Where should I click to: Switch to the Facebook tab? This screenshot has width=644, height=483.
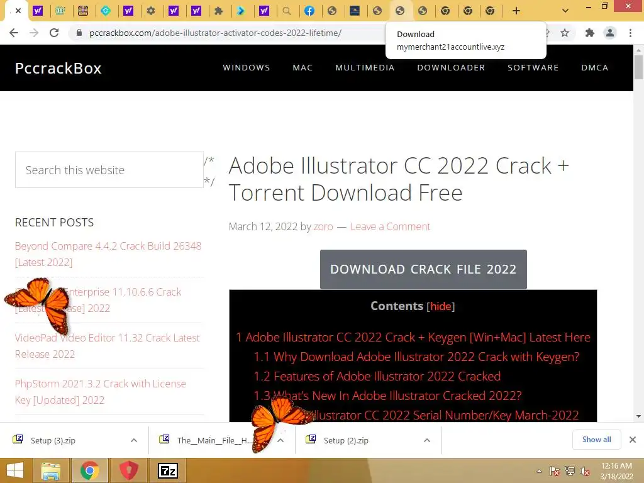(x=309, y=11)
